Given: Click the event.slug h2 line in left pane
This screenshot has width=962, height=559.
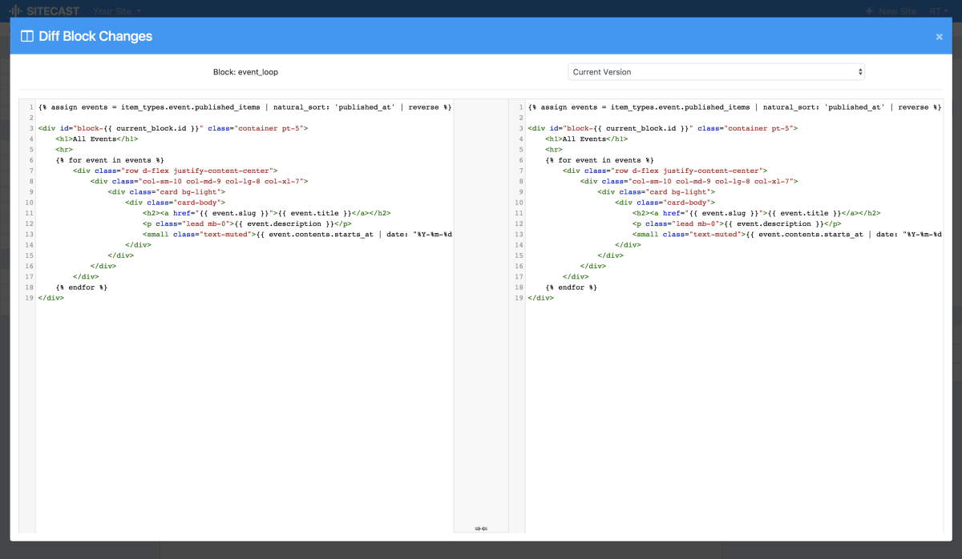Looking at the screenshot, I should (x=266, y=213).
